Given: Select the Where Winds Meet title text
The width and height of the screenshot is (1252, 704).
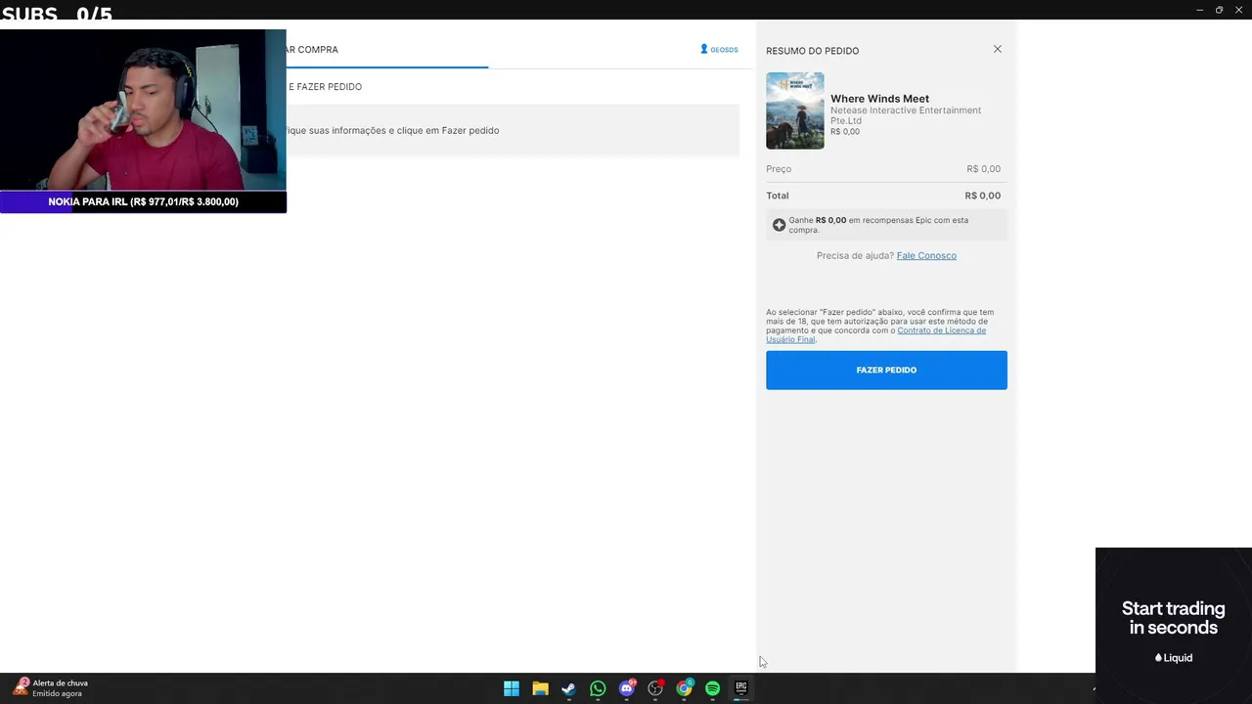Looking at the screenshot, I should point(879,99).
